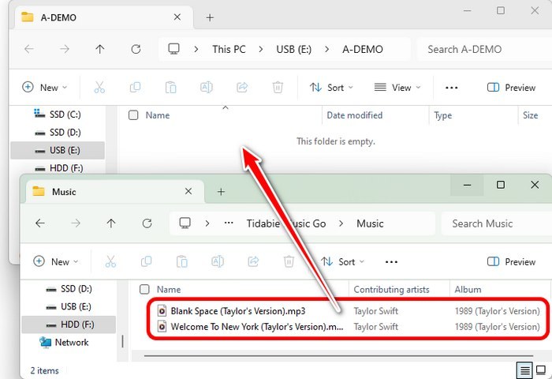Toggle select-all checkbox in Music Name header

point(144,290)
